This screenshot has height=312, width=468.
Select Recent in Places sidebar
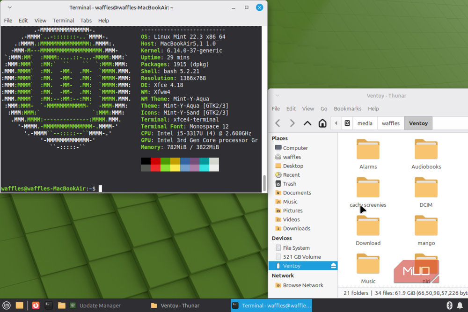point(303,175)
